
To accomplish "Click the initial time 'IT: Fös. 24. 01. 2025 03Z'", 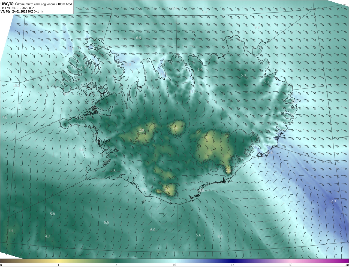I will coord(17,8).
